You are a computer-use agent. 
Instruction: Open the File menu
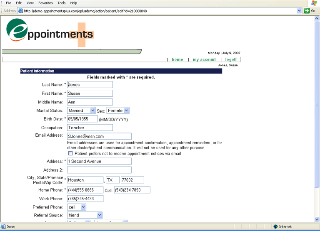pyautogui.click(x=8, y=3)
